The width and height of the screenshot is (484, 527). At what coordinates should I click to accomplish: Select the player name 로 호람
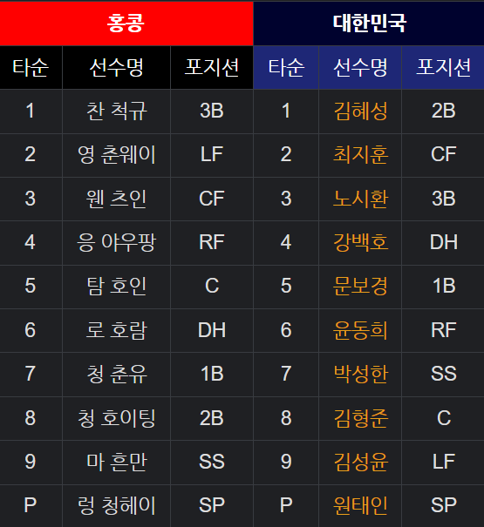pyautogui.click(x=117, y=330)
